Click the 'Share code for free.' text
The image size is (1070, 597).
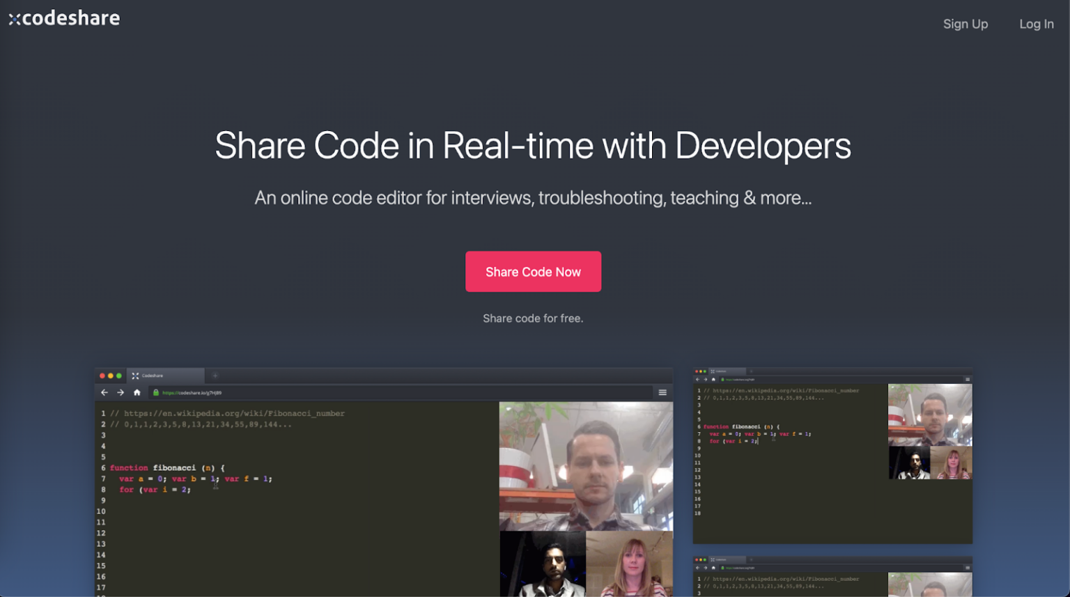[533, 318]
